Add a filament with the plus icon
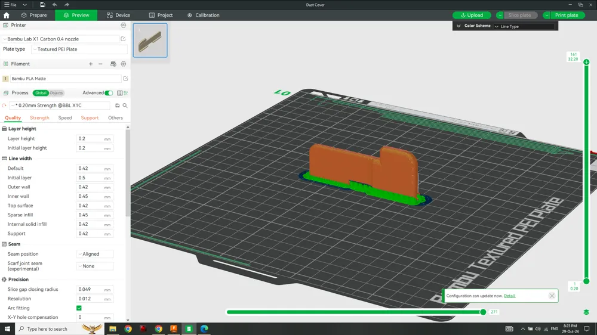597x335 pixels. pyautogui.click(x=91, y=64)
